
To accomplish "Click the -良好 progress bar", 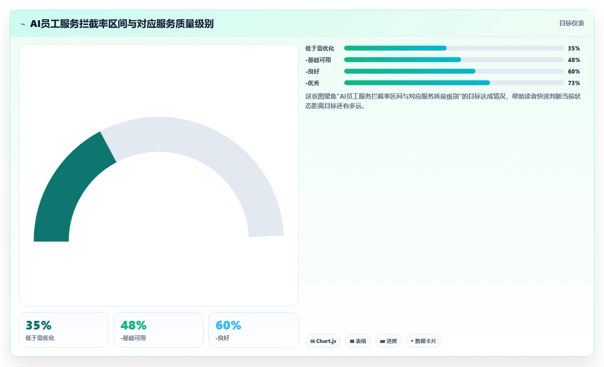I will pyautogui.click(x=454, y=71).
